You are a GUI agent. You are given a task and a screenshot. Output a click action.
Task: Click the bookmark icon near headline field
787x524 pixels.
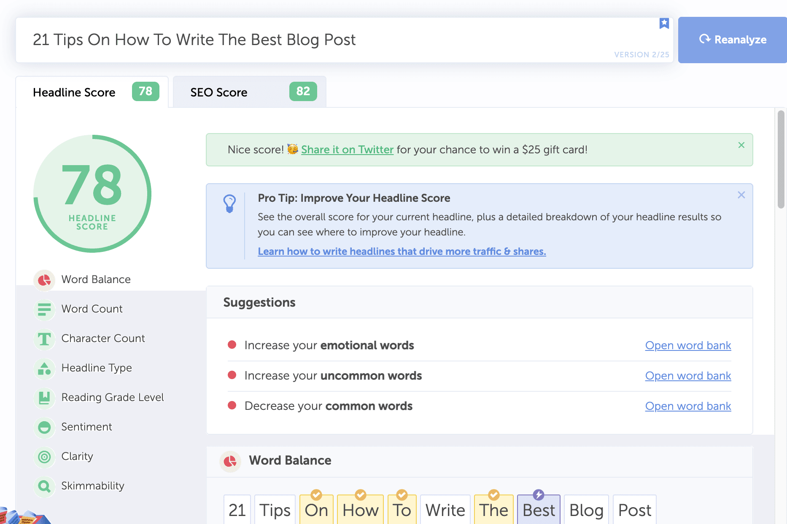[664, 24]
